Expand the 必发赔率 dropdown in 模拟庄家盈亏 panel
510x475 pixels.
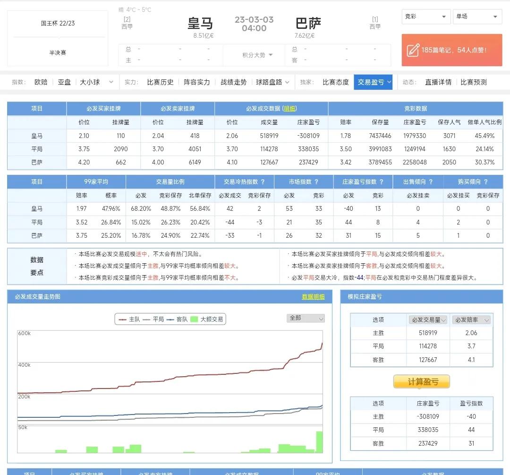tap(472, 320)
